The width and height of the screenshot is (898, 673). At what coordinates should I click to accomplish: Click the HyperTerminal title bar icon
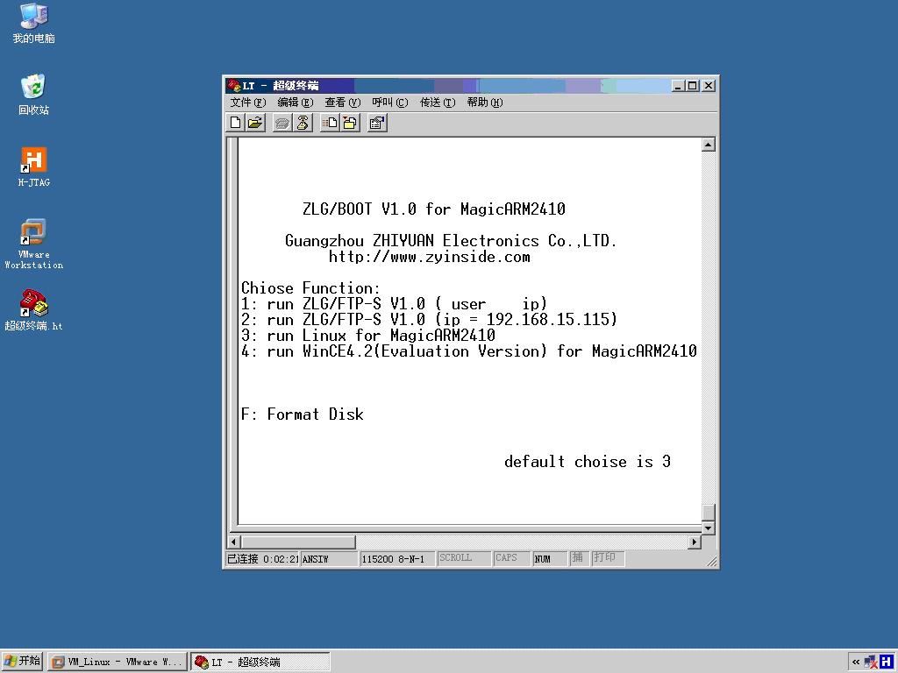[233, 85]
